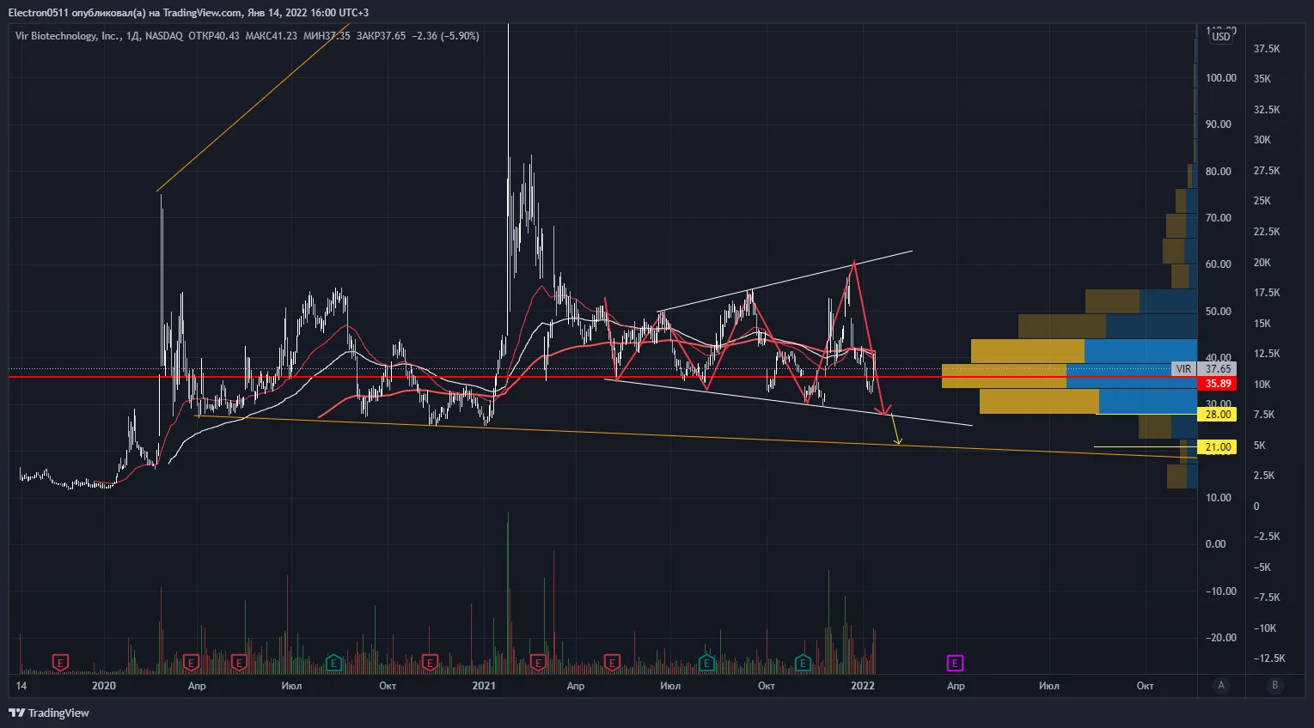Click the 37.5K volume axis label

1267,49
